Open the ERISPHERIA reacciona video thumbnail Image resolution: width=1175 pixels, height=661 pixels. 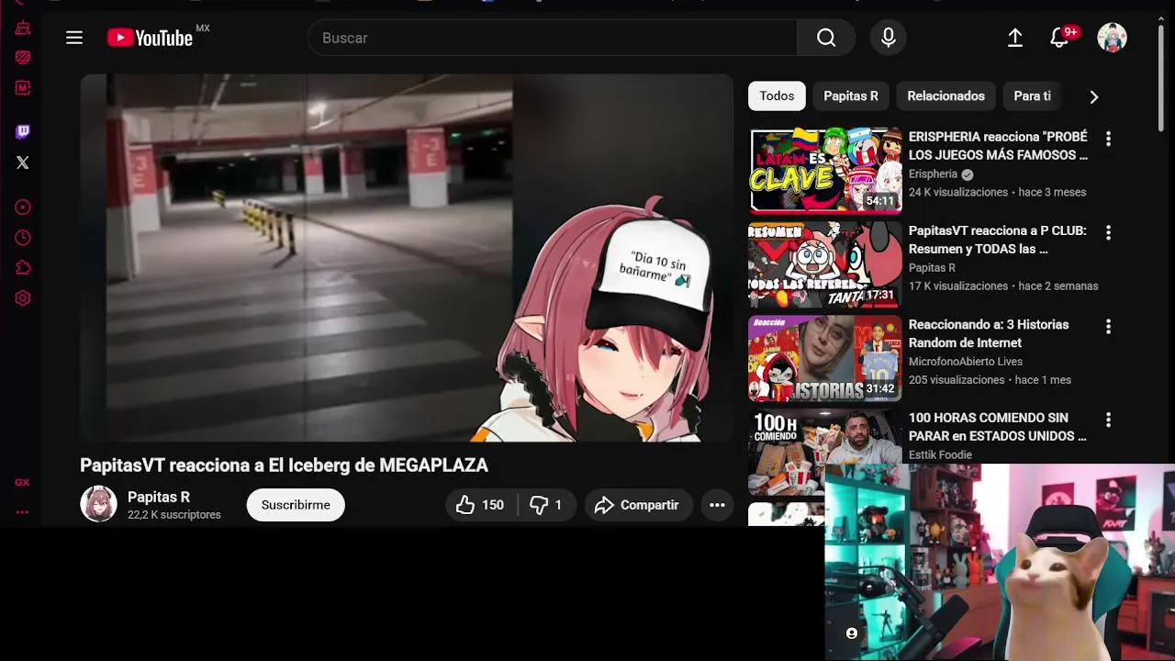[x=825, y=171]
